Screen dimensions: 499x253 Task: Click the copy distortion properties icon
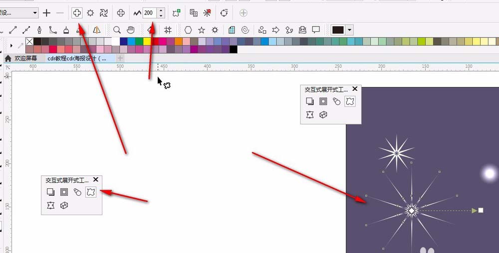tap(194, 13)
